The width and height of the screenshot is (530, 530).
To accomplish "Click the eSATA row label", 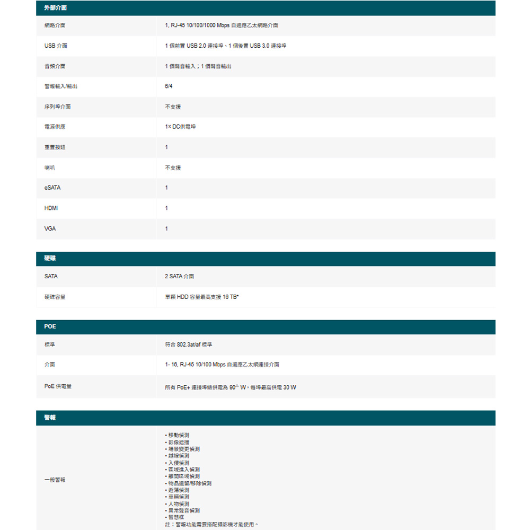I will (x=52, y=188).
